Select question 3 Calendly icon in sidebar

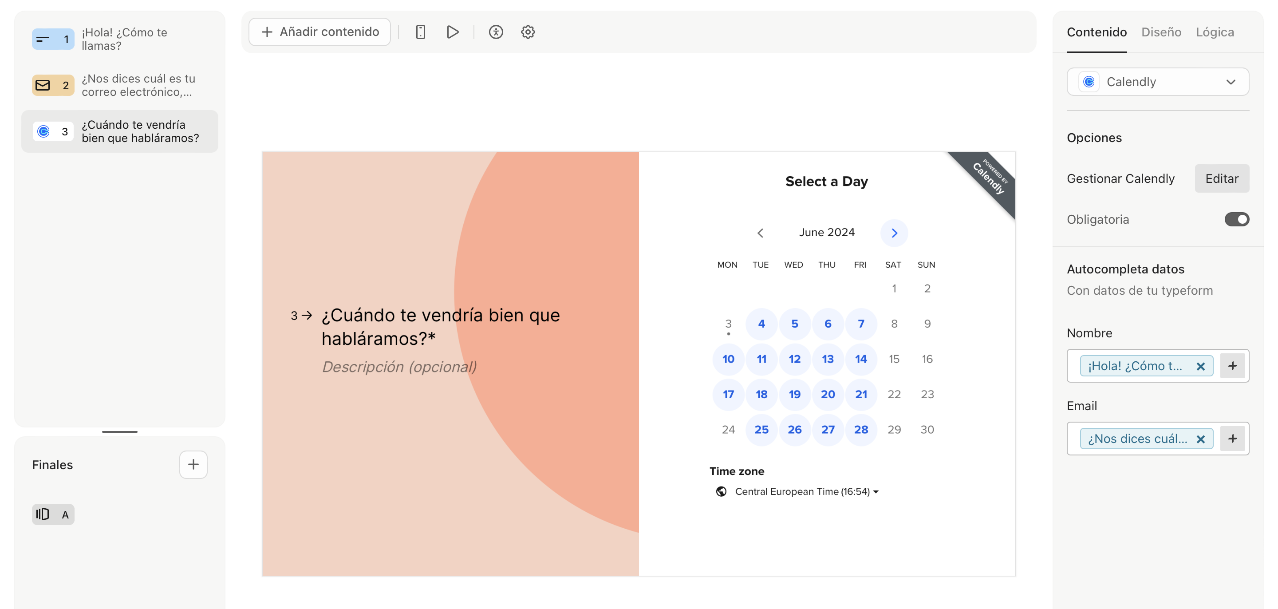pos(53,131)
